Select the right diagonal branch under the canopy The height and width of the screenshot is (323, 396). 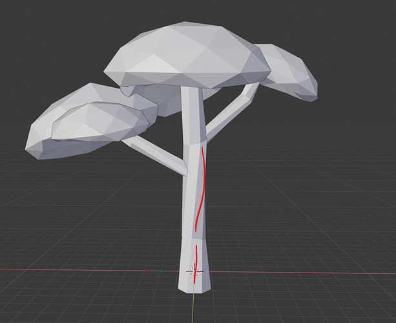coord(231,111)
